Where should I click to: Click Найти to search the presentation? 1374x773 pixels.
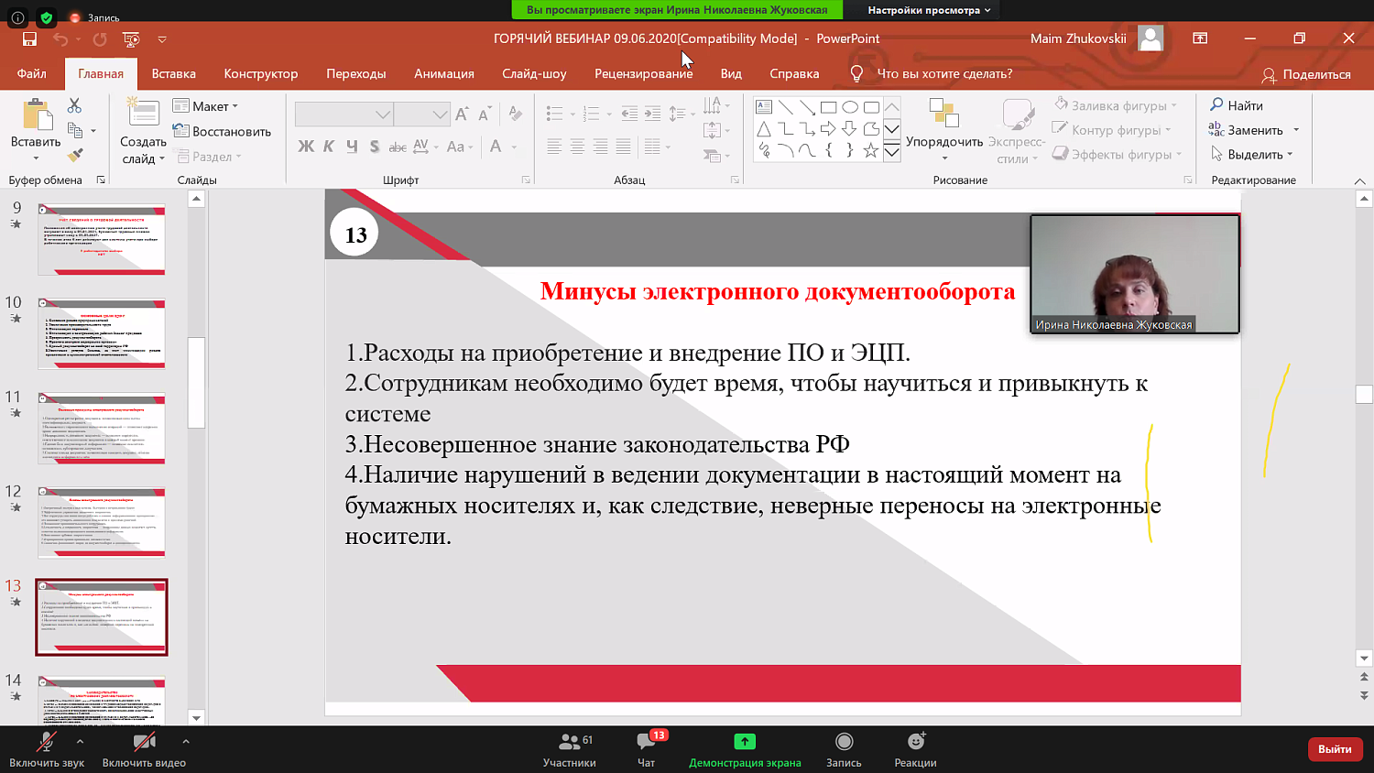coord(1237,105)
